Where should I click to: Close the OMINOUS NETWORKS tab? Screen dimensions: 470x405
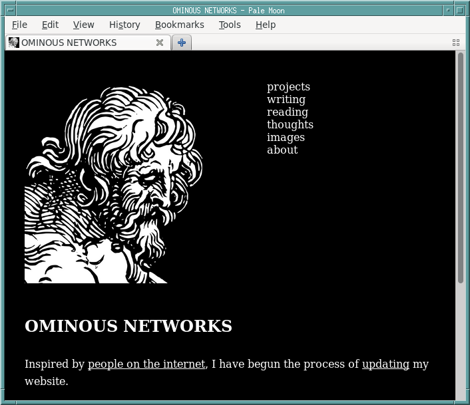click(160, 43)
